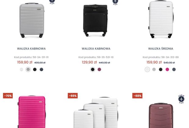Open the black soft cabin suitcase image
Screen dimensions: 189x128
[95, 20]
